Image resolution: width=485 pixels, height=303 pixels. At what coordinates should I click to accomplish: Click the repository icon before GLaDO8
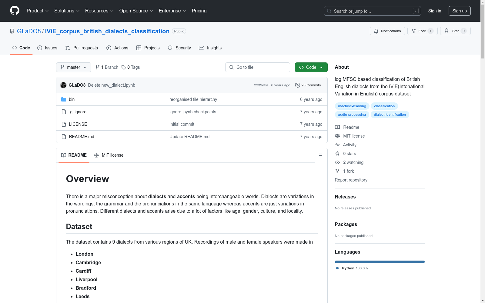pos(12,31)
